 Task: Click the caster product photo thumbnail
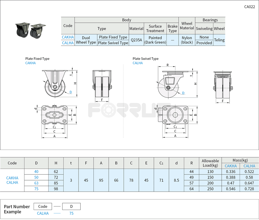[x=29, y=29]
